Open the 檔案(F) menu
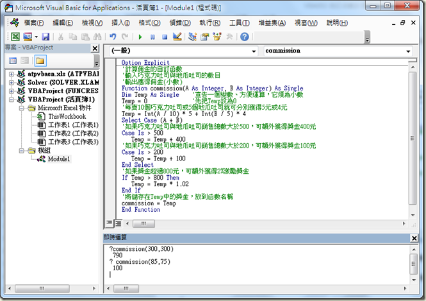Image resolution: width=426 pixels, height=301 pixels. click(34, 23)
